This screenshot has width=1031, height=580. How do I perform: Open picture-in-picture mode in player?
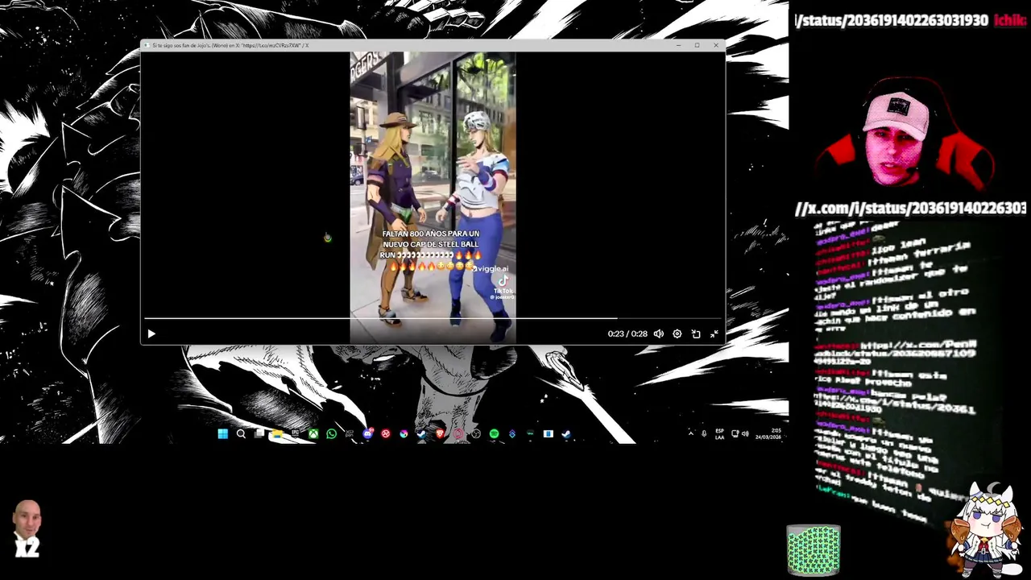point(696,333)
